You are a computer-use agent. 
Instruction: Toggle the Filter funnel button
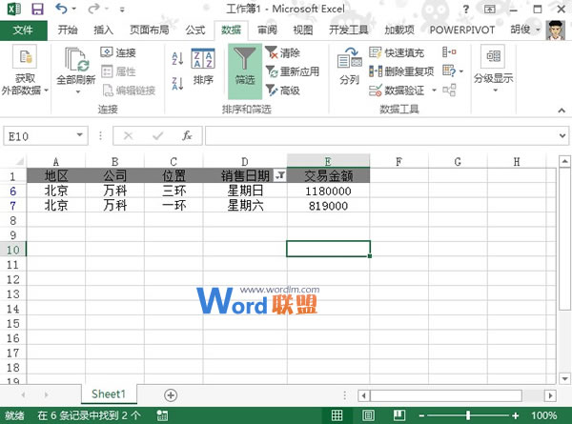[x=245, y=71]
